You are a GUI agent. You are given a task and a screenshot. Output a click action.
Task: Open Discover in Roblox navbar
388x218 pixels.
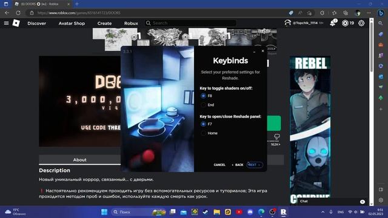pos(36,23)
